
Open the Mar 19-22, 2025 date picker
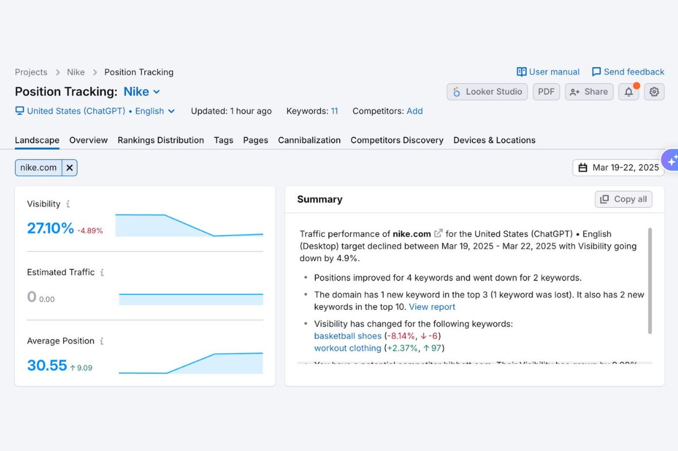point(618,168)
